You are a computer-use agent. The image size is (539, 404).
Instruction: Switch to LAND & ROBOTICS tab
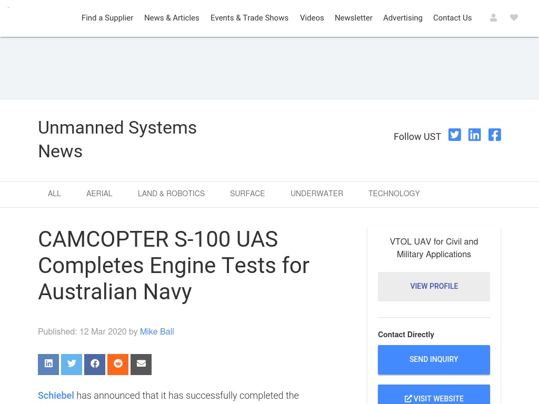pos(171,194)
